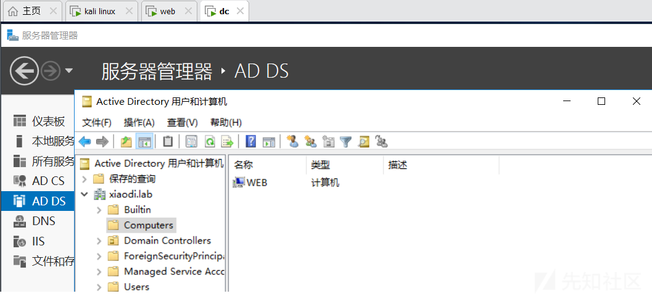This screenshot has width=652, height=296.
Task: Click Server Manager forward arrow button
Action: point(51,71)
